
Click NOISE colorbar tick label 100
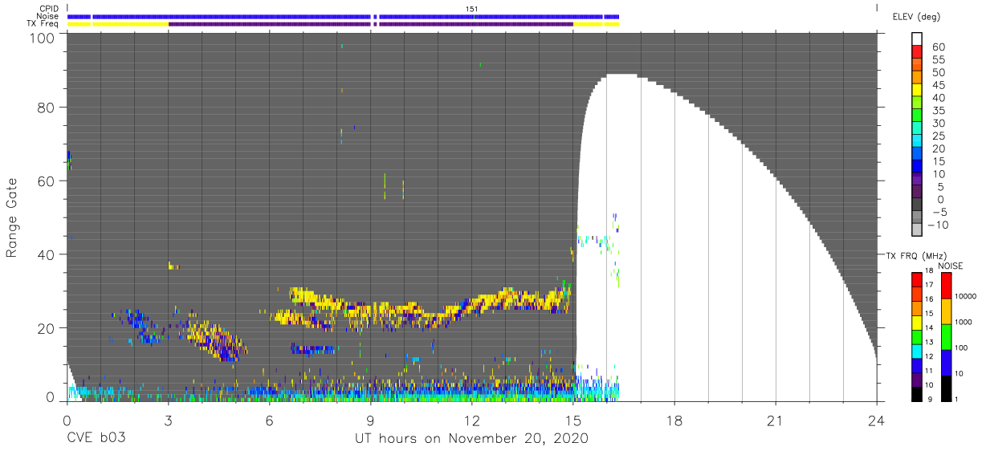[963, 347]
